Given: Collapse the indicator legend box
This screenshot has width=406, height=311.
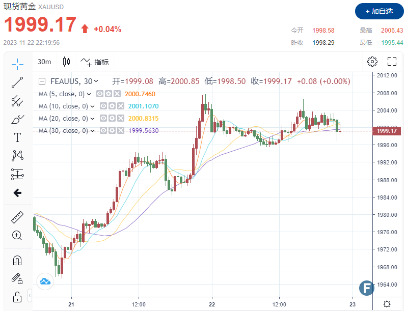Looking at the screenshot, I should (x=42, y=81).
